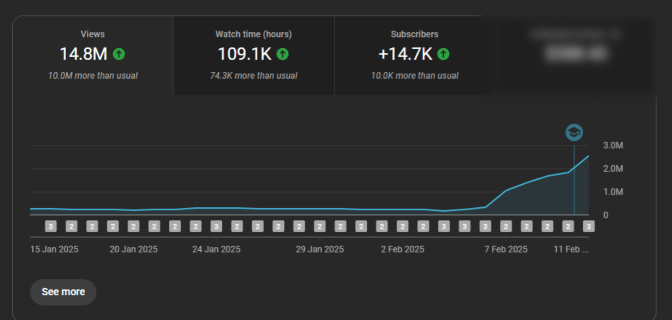This screenshot has width=672, height=320.
Task: Click the 3.0M y-axis label
Action: tap(613, 146)
